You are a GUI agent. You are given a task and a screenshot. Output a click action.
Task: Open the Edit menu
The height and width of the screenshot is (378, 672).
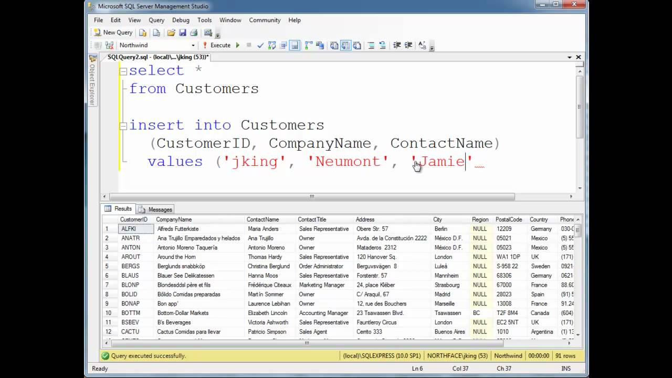pyautogui.click(x=115, y=20)
